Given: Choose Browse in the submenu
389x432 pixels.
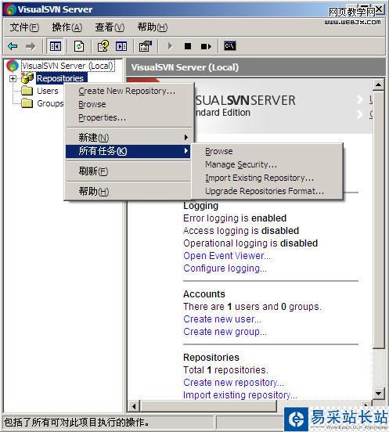Looking at the screenshot, I should [267, 151].
